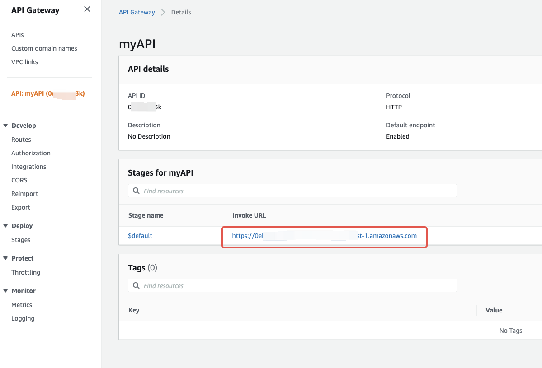This screenshot has height=368, width=542.
Task: Open the $default stage link
Action: pos(140,235)
